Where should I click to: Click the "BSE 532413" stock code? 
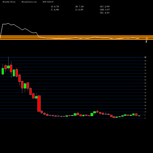click(x=48, y=2)
